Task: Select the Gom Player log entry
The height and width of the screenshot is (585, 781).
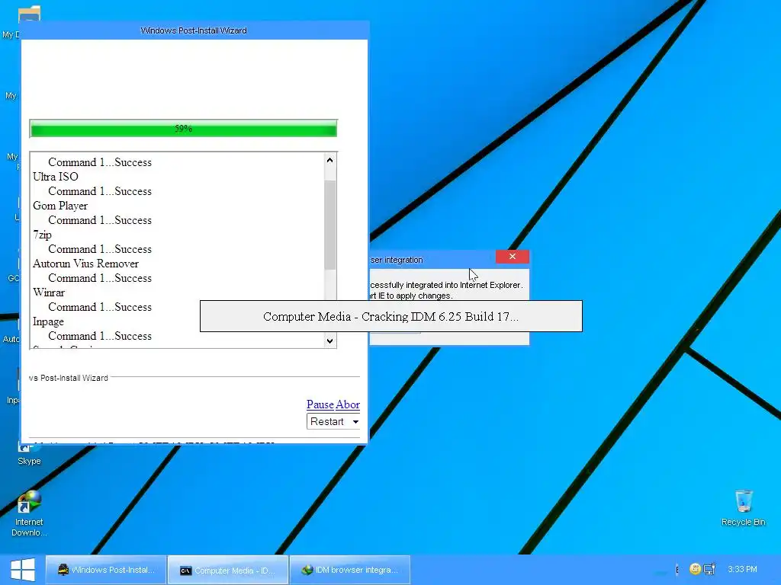Action: pos(60,206)
